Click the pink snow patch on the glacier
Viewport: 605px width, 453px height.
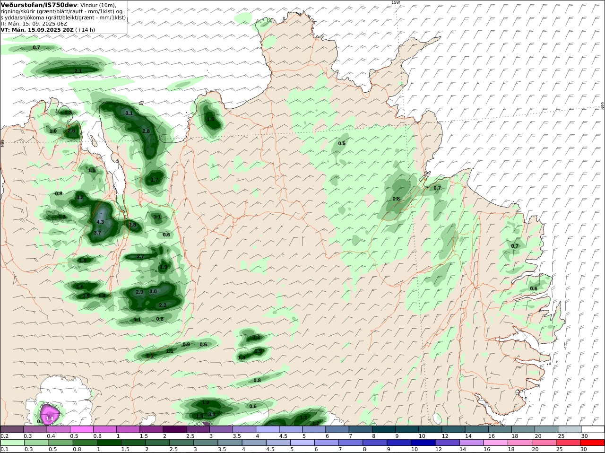pyautogui.click(x=49, y=415)
